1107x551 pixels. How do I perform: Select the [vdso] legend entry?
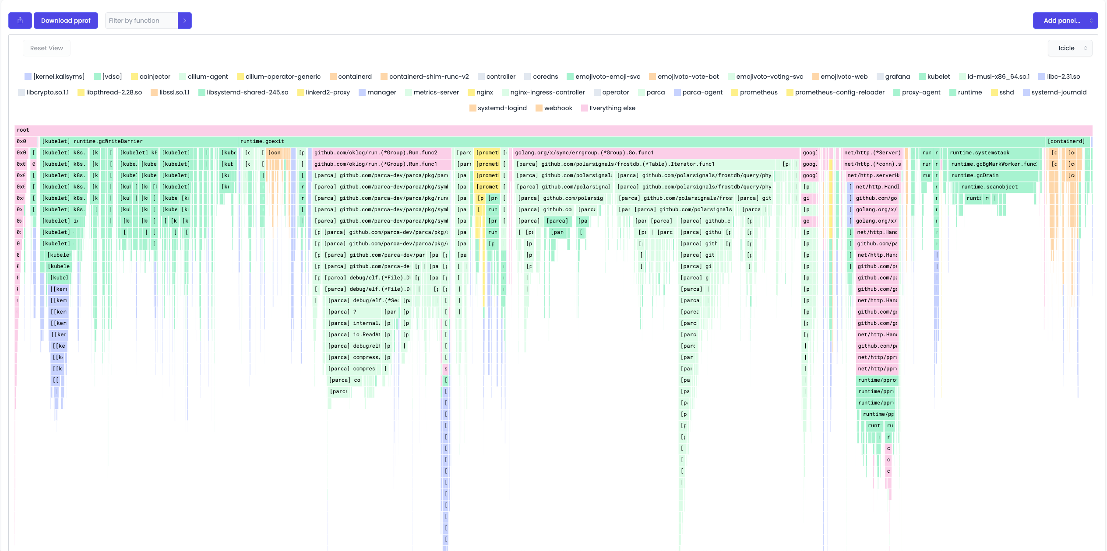click(108, 77)
